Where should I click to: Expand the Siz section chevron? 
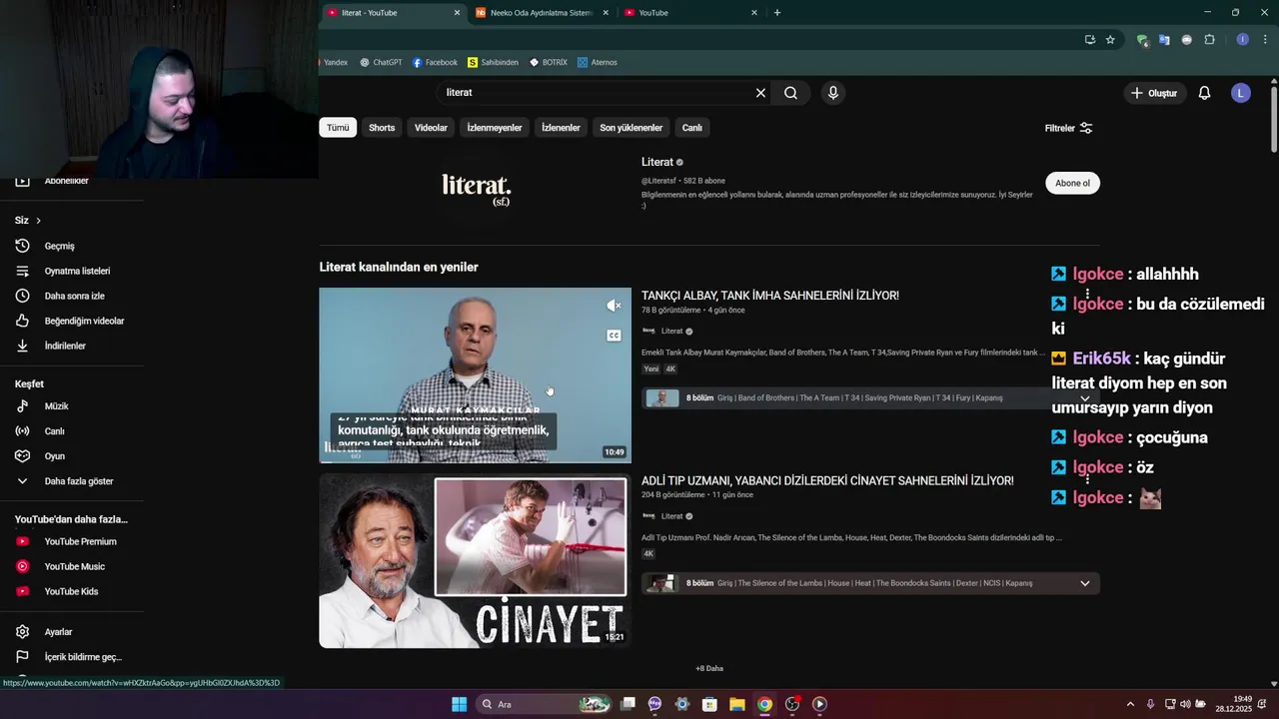tap(38, 220)
